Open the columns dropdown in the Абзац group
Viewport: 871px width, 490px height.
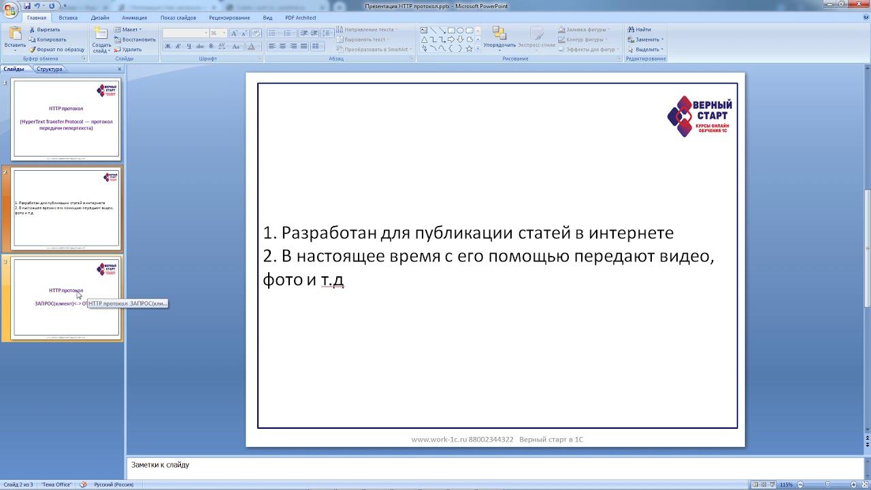click(x=318, y=46)
